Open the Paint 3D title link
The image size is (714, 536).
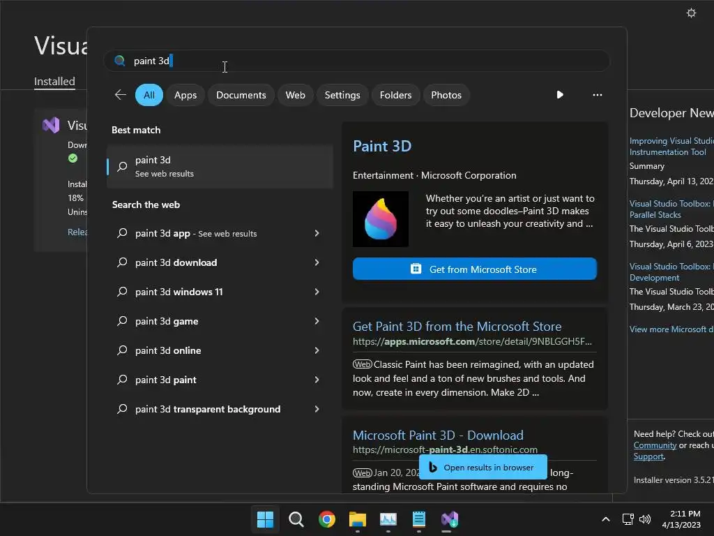click(382, 146)
